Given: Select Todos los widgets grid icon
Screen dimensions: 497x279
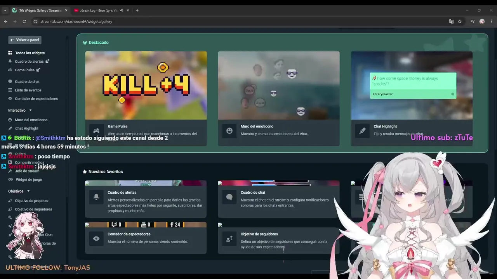Looking at the screenshot, I should (10, 53).
